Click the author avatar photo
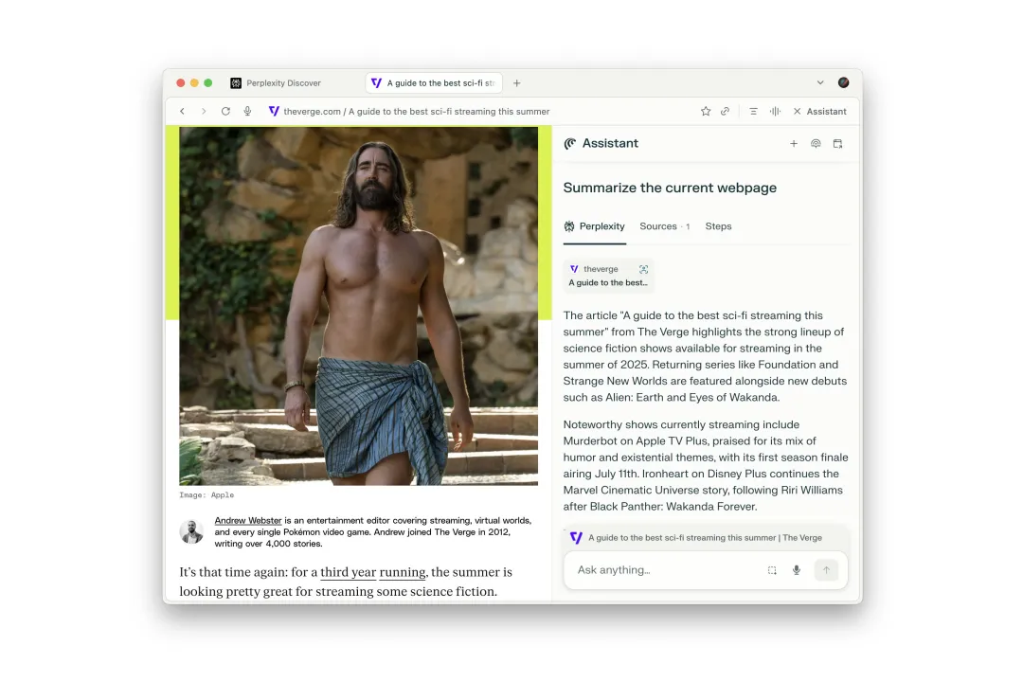 (191, 531)
